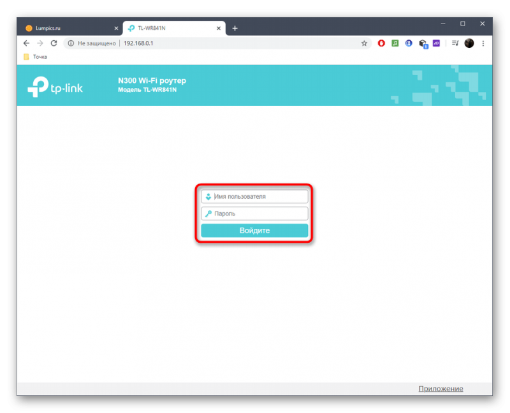510x413 pixels.
Task: Open the Chrome profile avatar
Action: [x=469, y=43]
